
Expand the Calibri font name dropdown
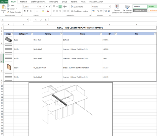(x=38, y=7)
